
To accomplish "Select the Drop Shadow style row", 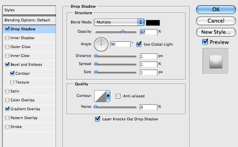I will point(29,29).
